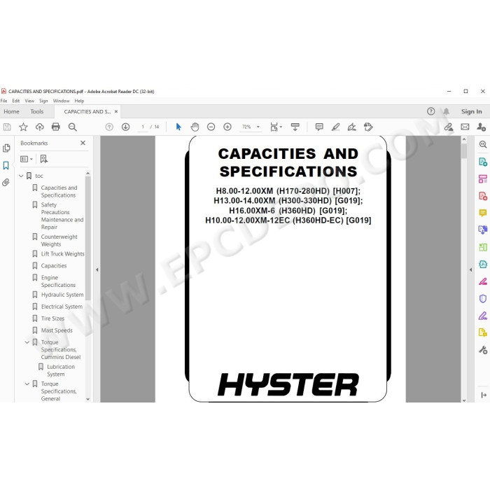Invite people with the share-user icon

point(482,127)
